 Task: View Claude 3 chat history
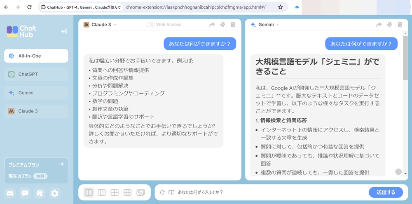coord(233,25)
